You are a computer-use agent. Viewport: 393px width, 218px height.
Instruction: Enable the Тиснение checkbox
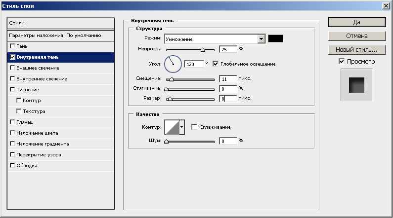(x=12, y=89)
